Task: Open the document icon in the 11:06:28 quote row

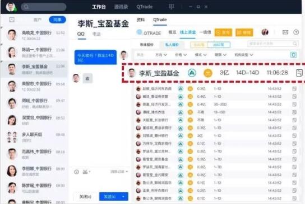Action: tap(299, 73)
